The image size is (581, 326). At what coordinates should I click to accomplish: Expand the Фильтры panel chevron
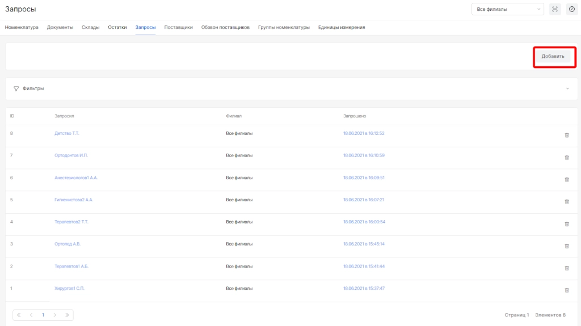(567, 88)
